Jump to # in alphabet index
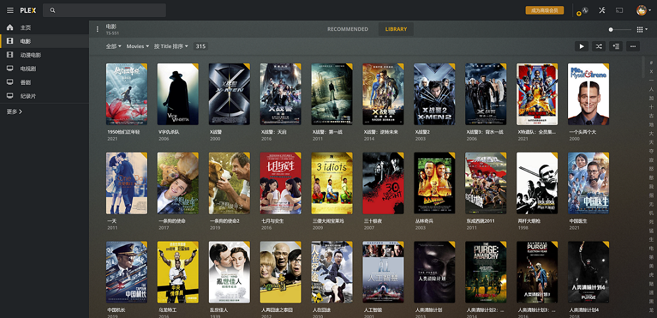Screen dimensions: 657x318 point(651,63)
